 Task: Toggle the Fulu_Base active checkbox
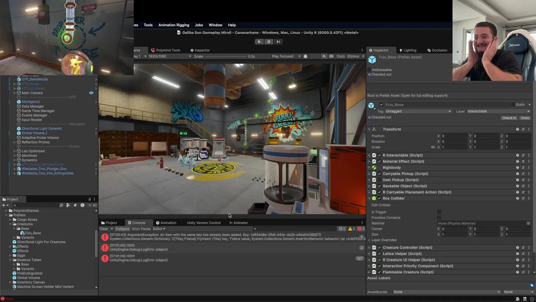pyautogui.click(x=381, y=105)
